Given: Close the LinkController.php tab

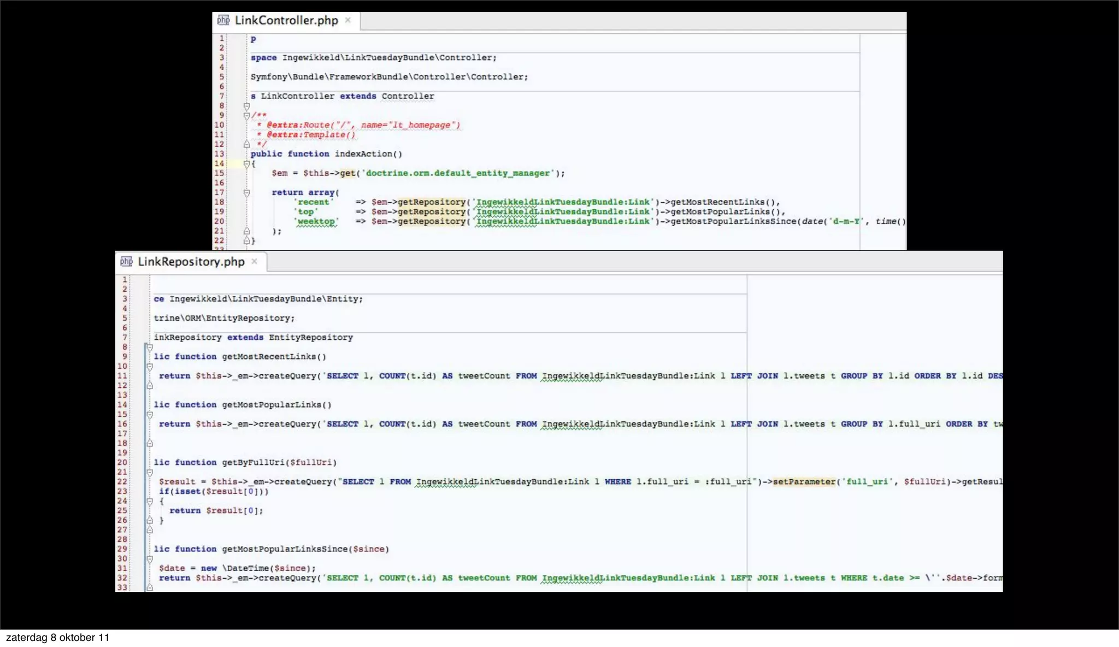Looking at the screenshot, I should (x=348, y=20).
